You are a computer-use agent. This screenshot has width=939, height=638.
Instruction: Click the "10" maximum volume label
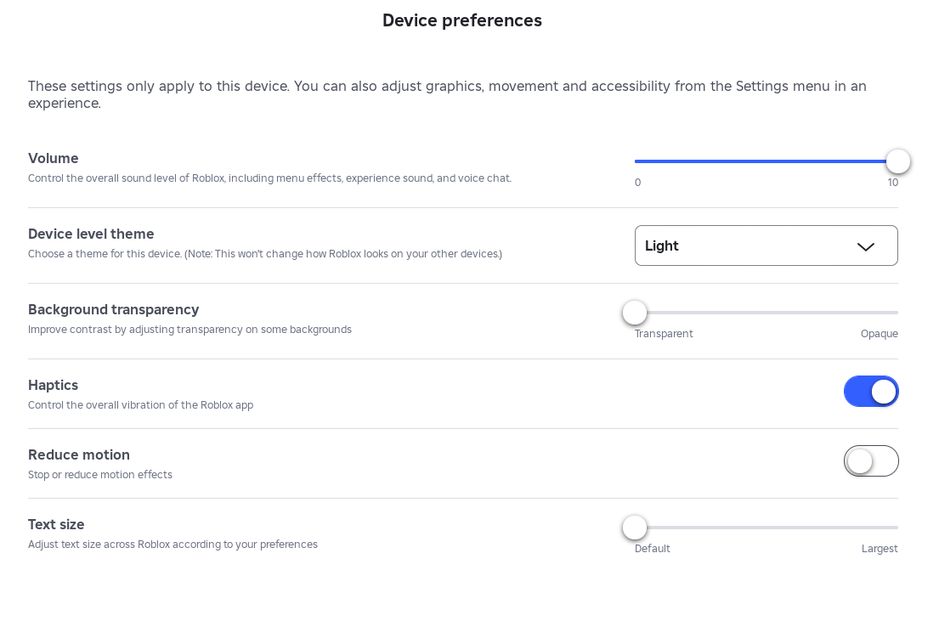pyautogui.click(x=892, y=183)
